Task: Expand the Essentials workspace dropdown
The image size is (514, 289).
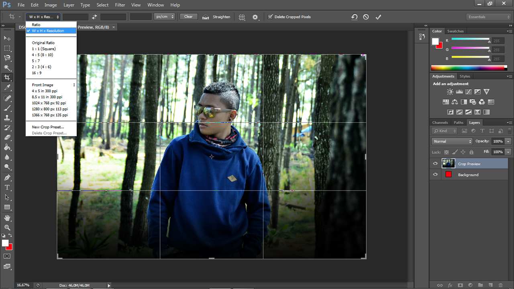Action: point(489,17)
